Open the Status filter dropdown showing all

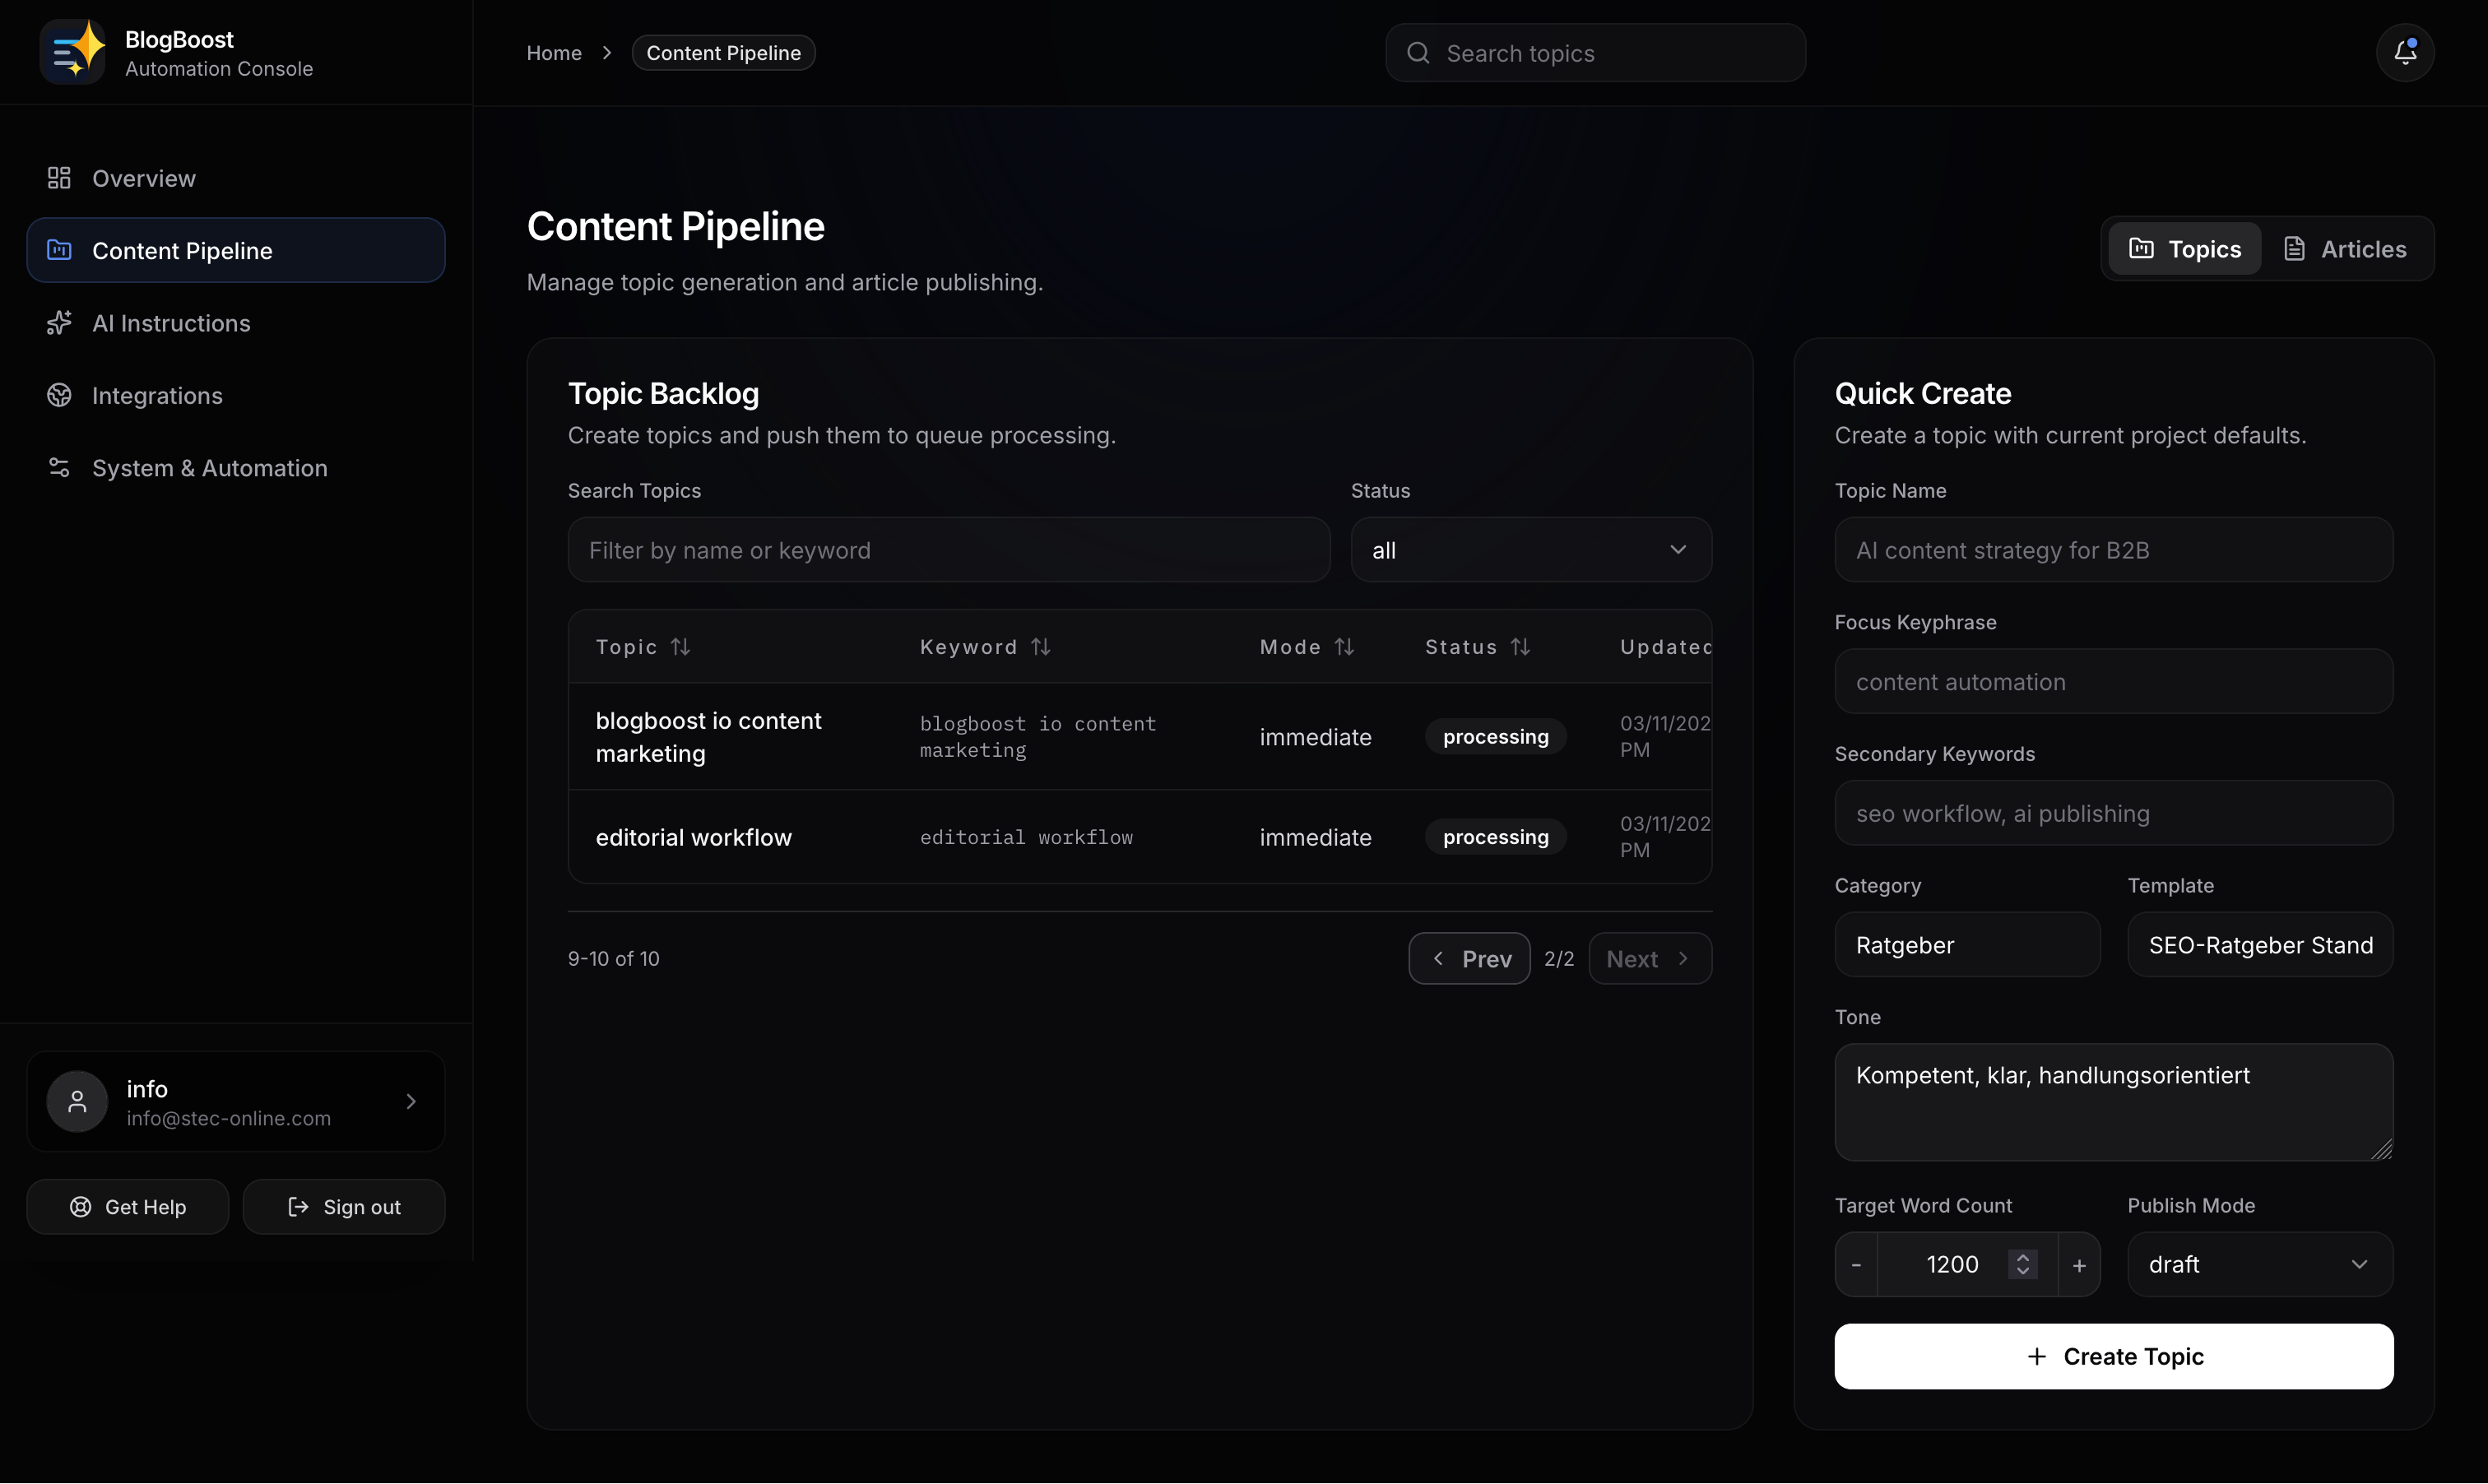[1530, 549]
